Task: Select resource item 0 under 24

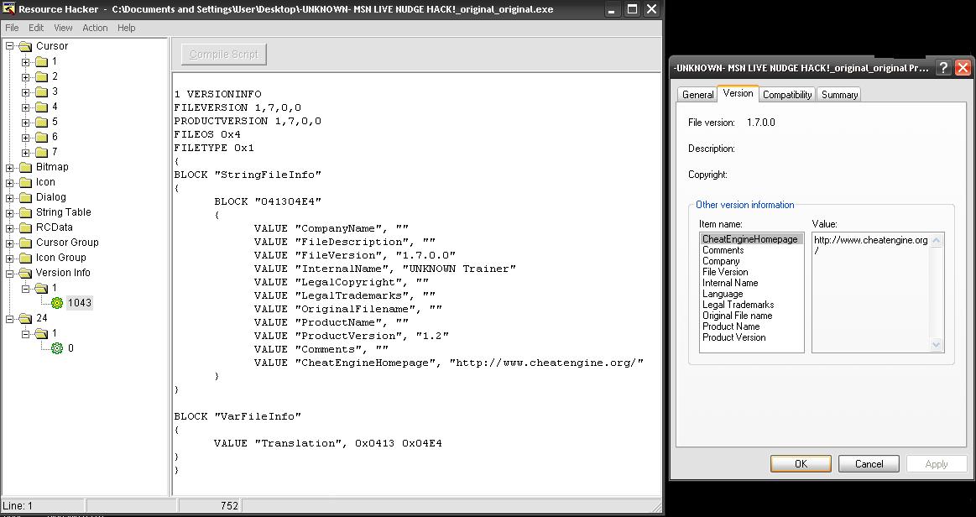Action: (70, 348)
